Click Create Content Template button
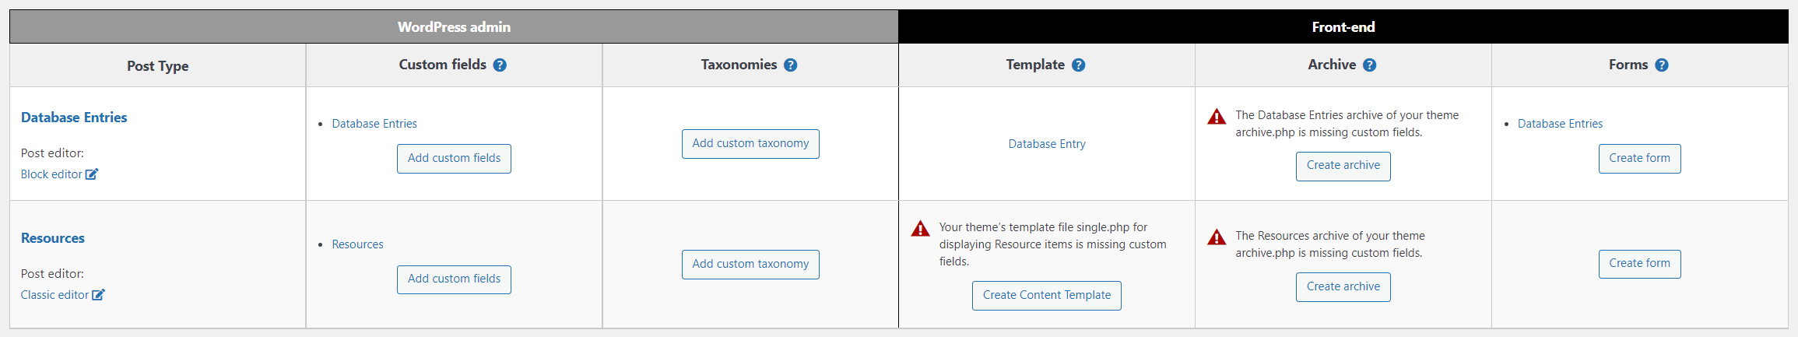This screenshot has height=337, width=1798. [x=1047, y=296]
